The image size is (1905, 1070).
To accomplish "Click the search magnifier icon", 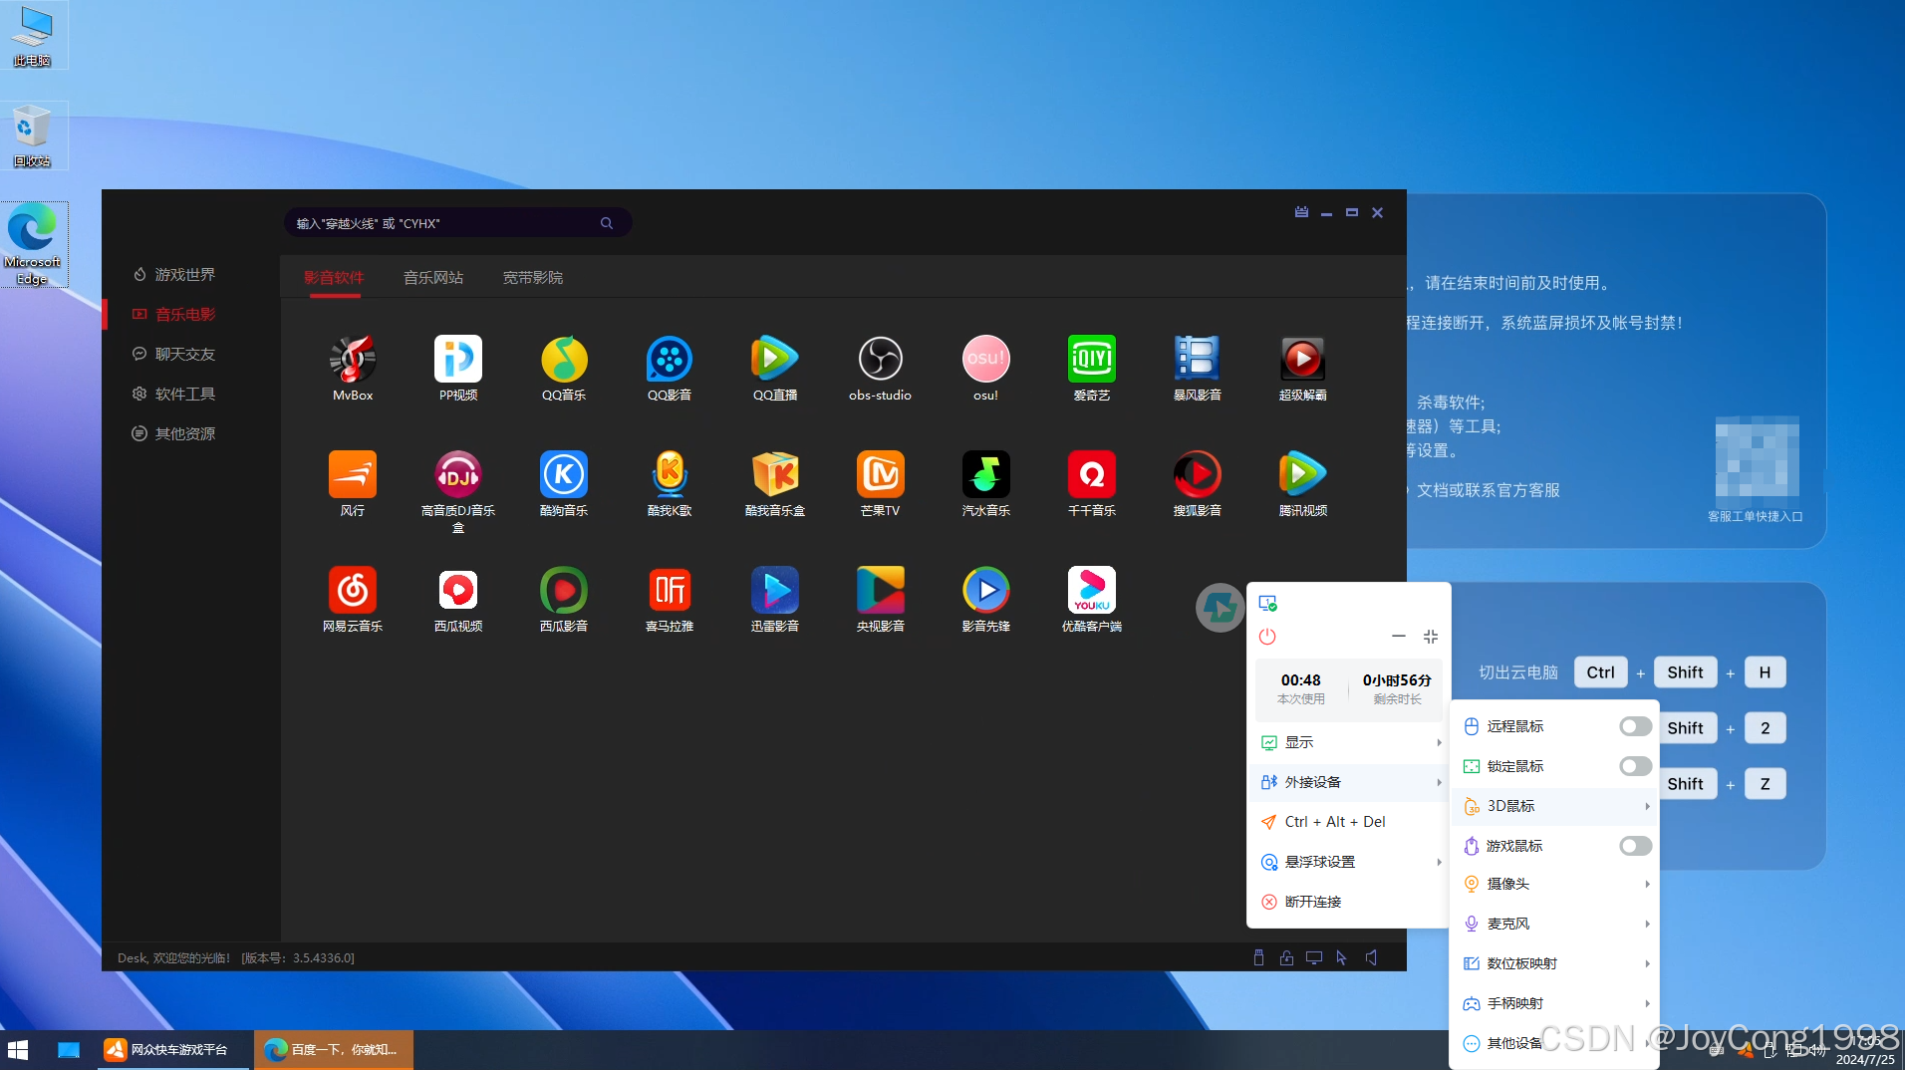I will click(x=607, y=223).
